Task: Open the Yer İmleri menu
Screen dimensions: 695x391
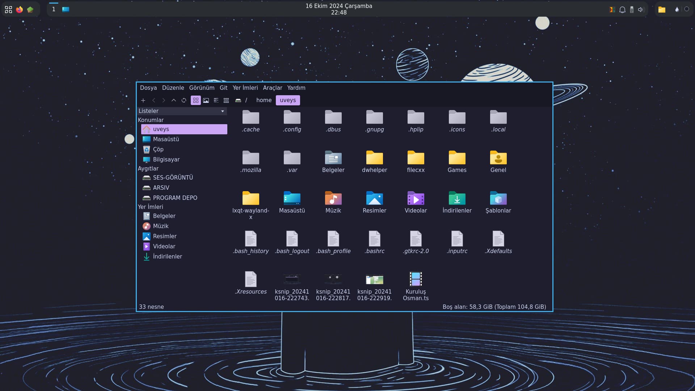Action: click(245, 88)
